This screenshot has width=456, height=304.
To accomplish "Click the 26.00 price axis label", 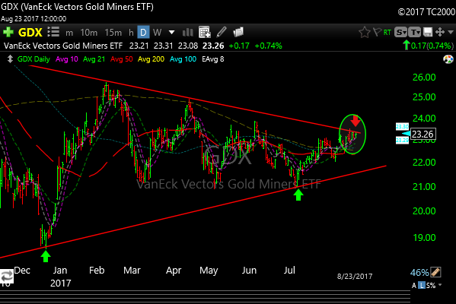I will (424, 78).
